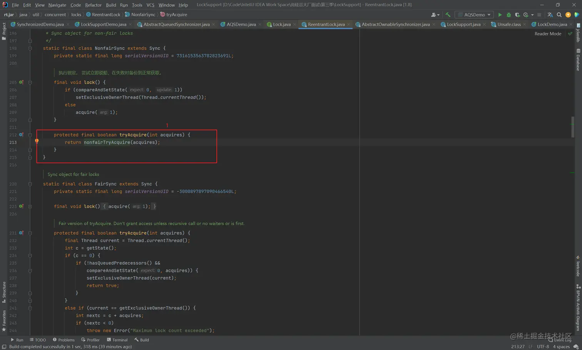Change the 4 spaces indent setting
The height and width of the screenshot is (350, 582).
point(561,347)
